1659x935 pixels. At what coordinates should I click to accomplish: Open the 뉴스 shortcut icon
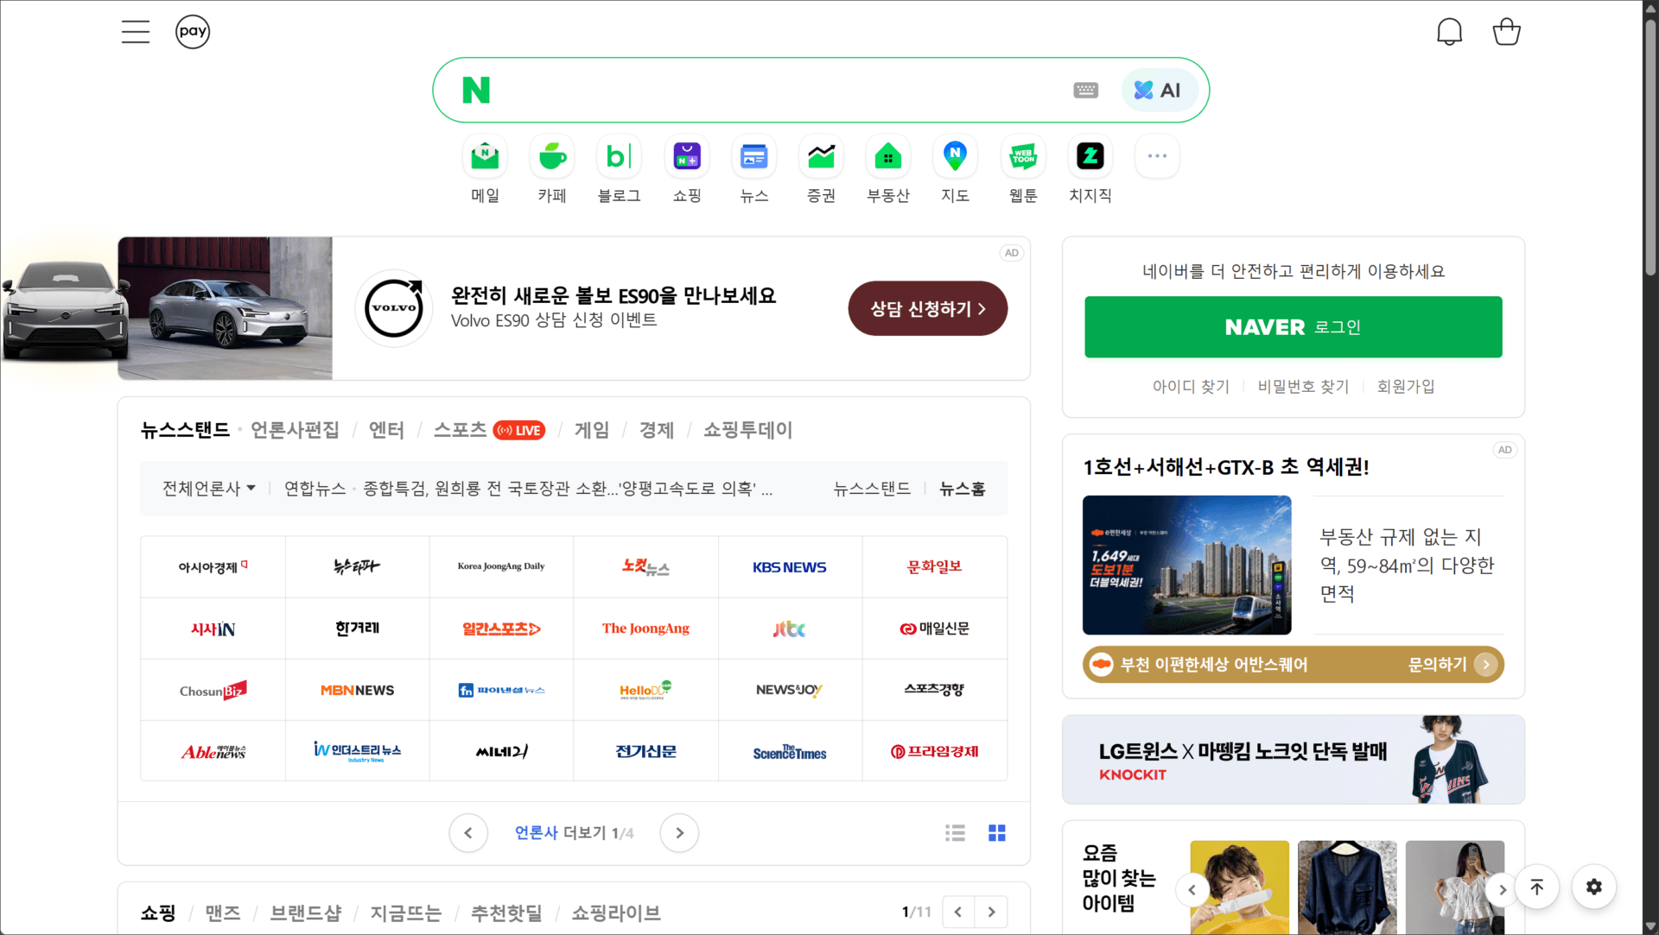point(754,156)
